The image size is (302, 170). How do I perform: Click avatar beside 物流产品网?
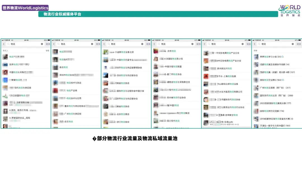tap(55, 91)
